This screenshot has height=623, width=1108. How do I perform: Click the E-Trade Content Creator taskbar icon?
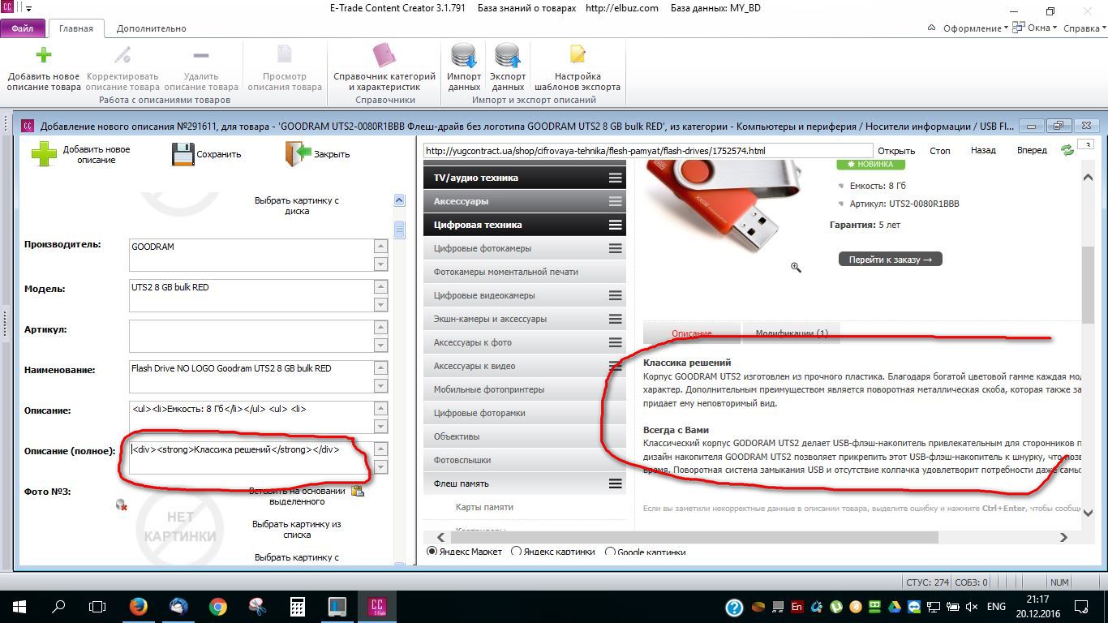click(x=376, y=606)
